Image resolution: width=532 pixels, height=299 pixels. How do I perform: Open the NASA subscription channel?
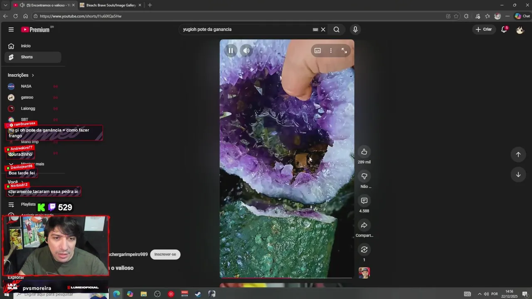pos(33,86)
